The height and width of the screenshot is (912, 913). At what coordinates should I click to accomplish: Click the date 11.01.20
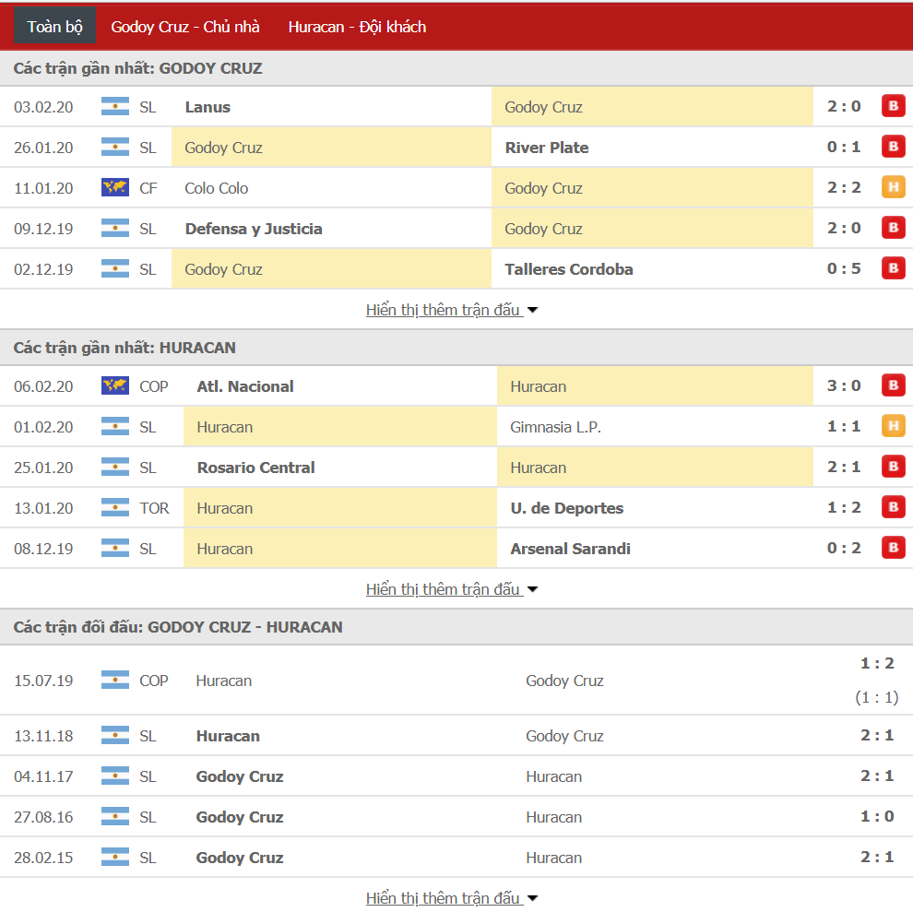pyautogui.click(x=43, y=188)
